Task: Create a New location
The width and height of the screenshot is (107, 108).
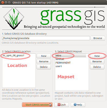Action: (x=44, y=56)
